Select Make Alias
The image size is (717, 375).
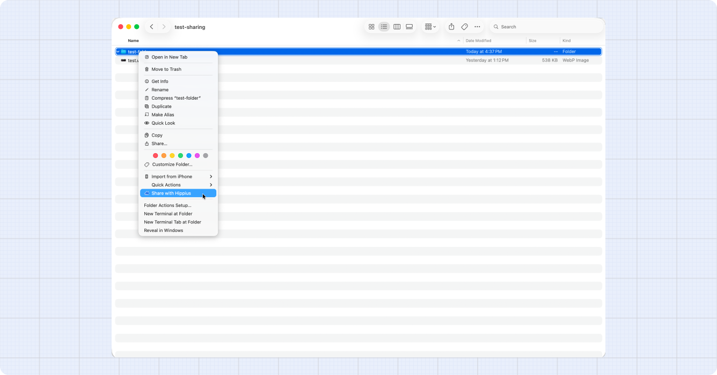click(x=178, y=115)
